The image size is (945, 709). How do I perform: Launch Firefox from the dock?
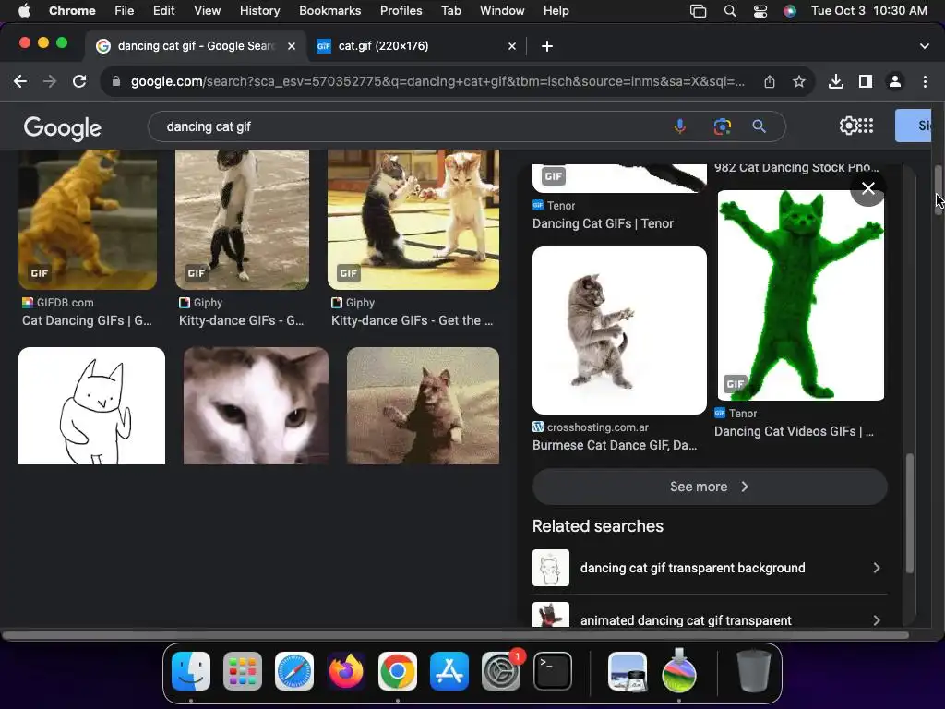tap(346, 671)
